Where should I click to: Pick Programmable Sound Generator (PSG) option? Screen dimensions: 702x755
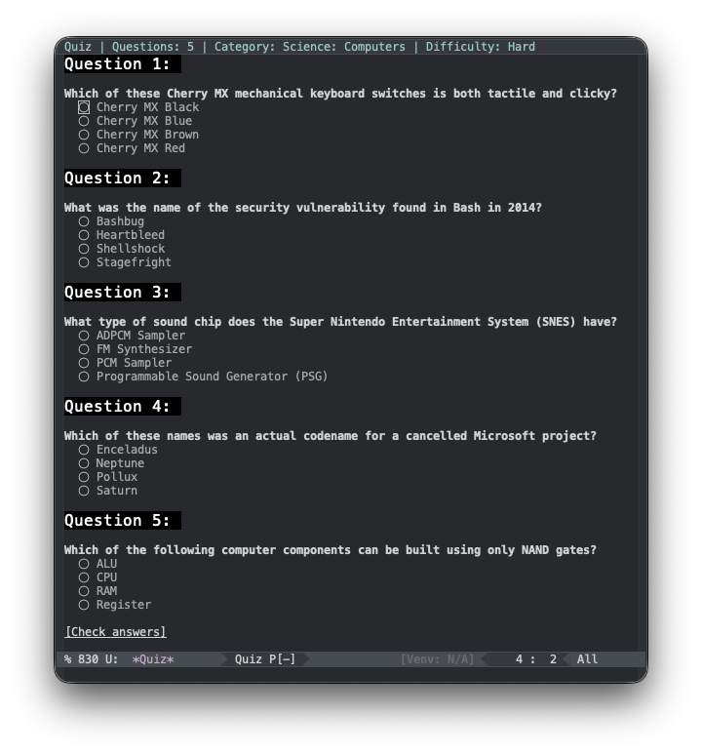[84, 377]
